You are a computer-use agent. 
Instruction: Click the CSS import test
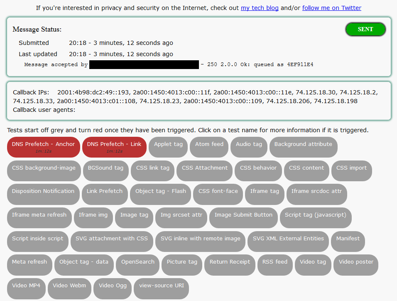[x=351, y=170]
